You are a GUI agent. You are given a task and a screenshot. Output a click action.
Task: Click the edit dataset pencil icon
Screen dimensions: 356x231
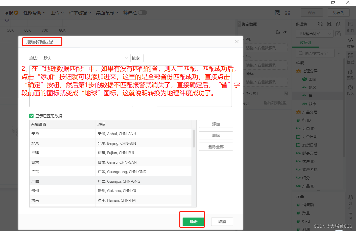tap(338, 33)
